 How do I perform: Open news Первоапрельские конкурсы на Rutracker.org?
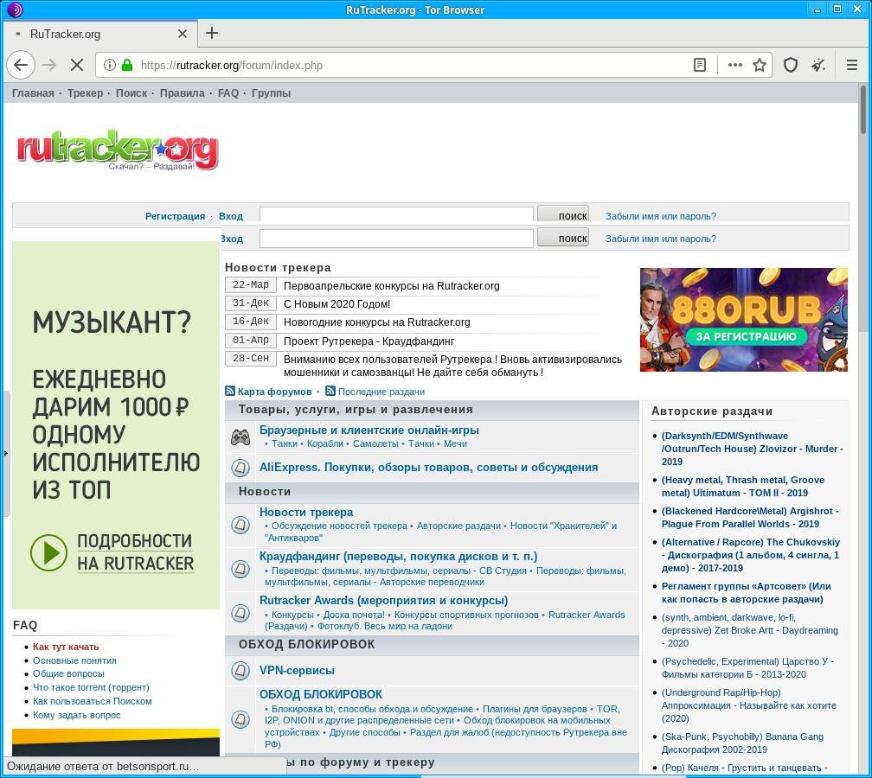tap(392, 285)
